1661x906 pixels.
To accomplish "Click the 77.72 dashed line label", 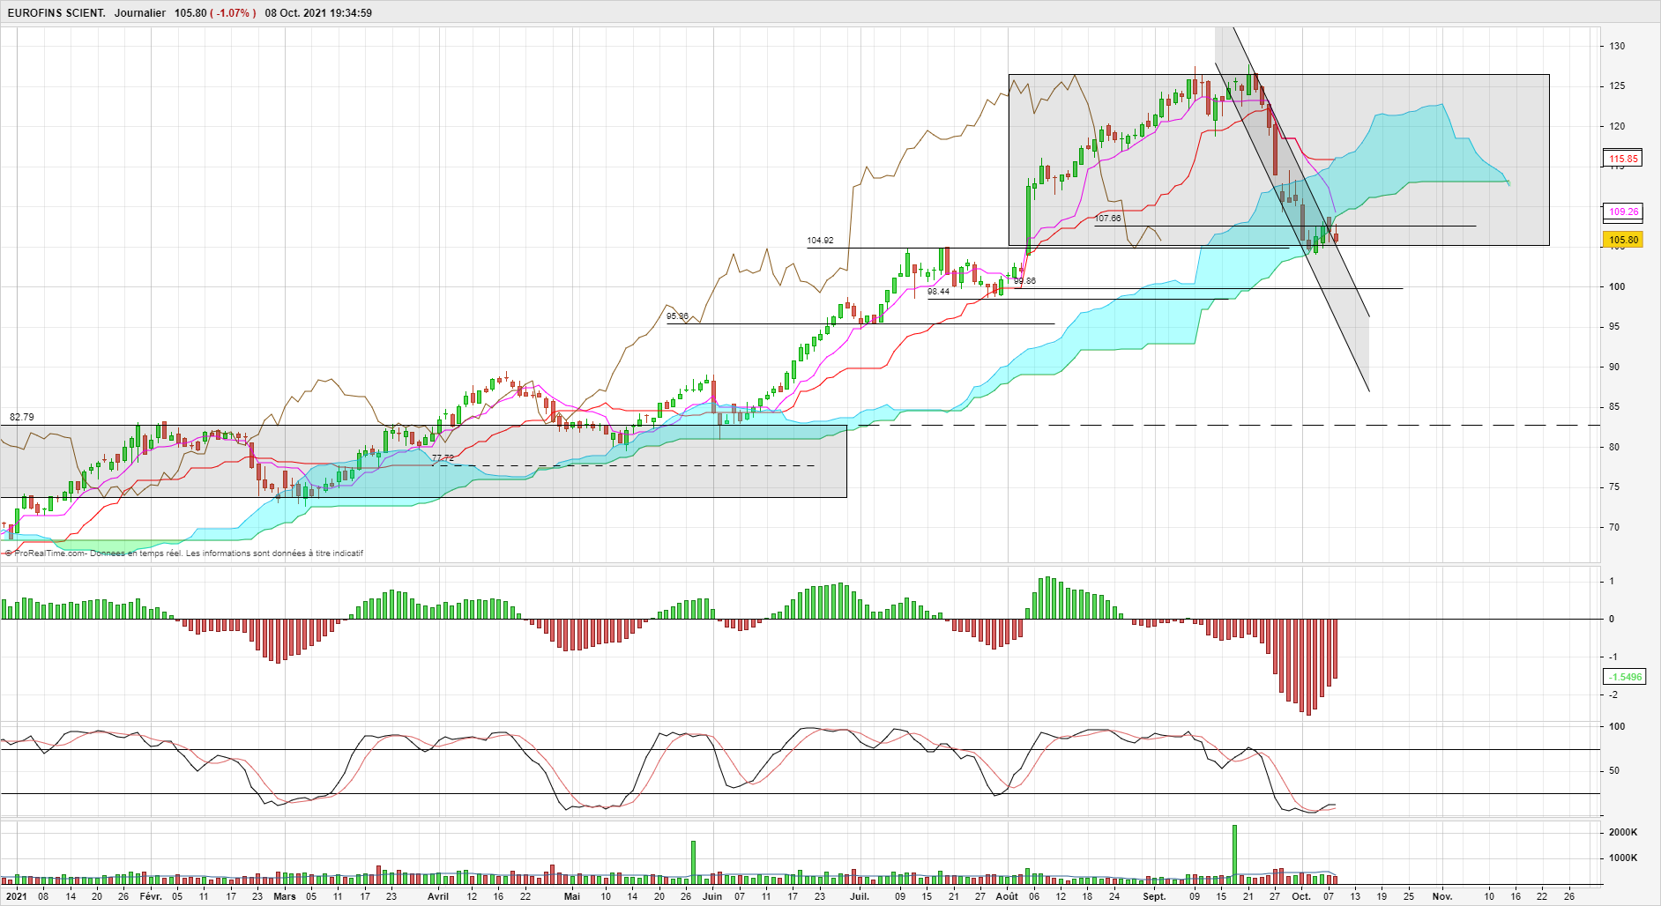I will click(x=443, y=458).
